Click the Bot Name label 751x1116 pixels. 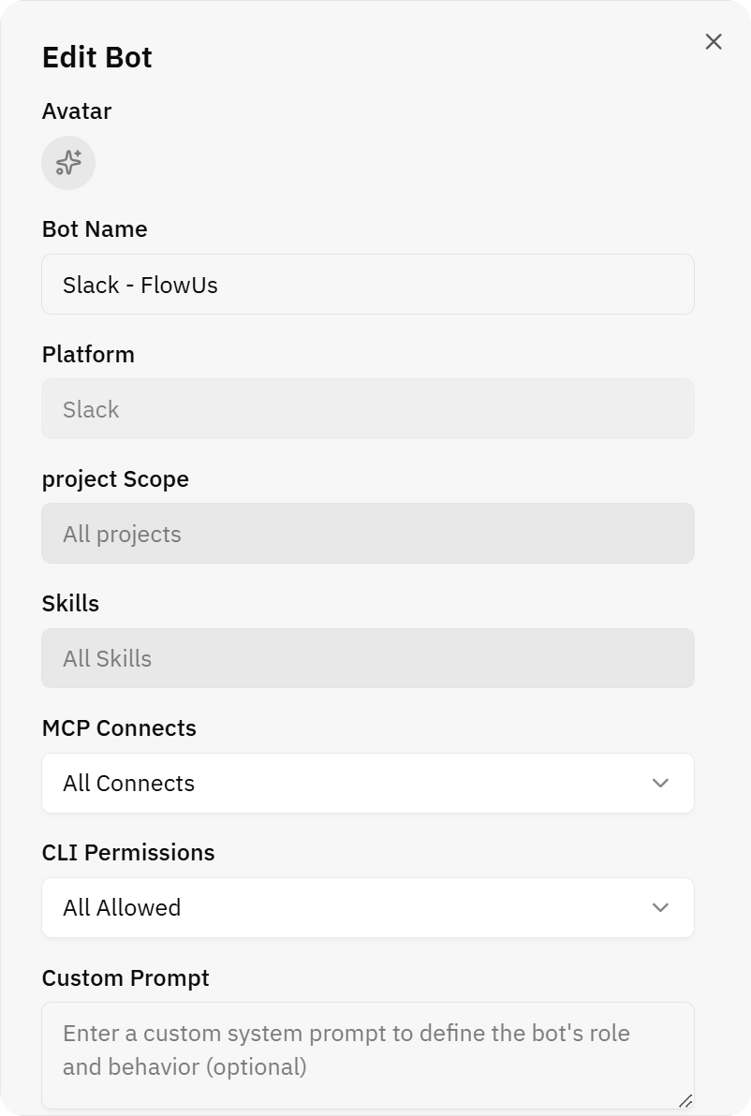tap(95, 229)
